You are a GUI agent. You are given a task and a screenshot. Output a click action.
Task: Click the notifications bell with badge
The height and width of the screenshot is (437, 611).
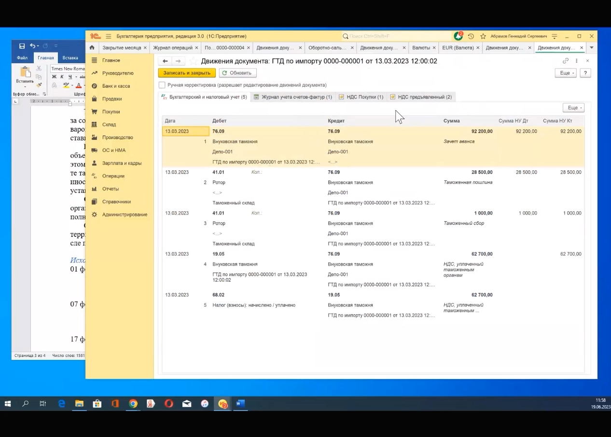458,36
